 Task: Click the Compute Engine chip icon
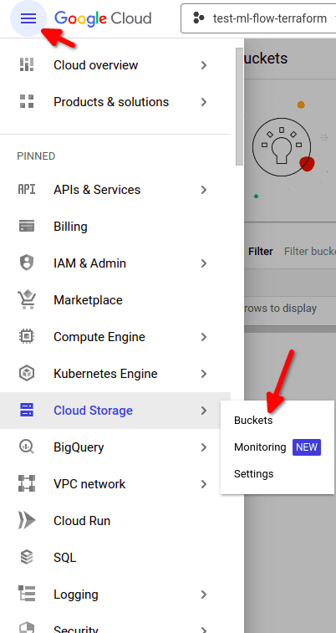(x=27, y=337)
